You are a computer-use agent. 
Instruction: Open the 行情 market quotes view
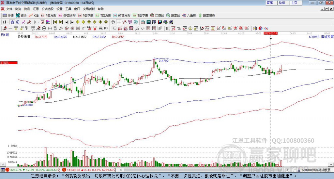pos(8,16)
